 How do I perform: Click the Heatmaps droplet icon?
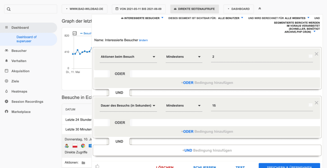(x=7, y=91)
